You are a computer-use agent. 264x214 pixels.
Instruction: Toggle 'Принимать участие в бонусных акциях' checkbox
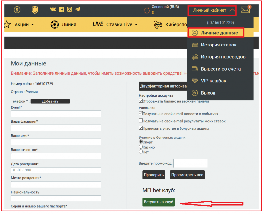tap(141, 128)
